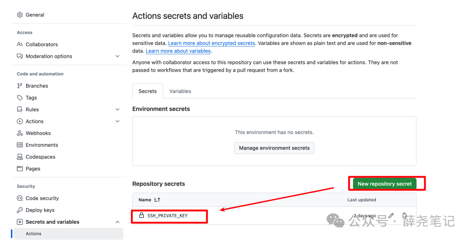Delete SSH_PRIVATE_KEY with the trash icon

click(x=404, y=216)
